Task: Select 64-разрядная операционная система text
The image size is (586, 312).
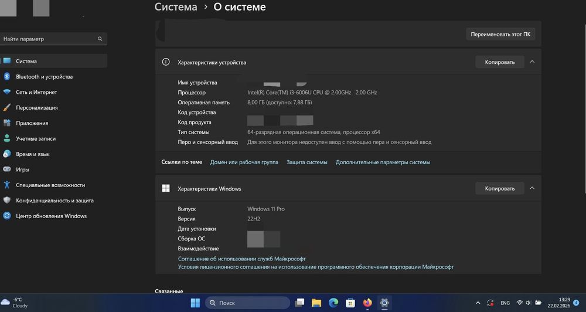Action: 314,132
